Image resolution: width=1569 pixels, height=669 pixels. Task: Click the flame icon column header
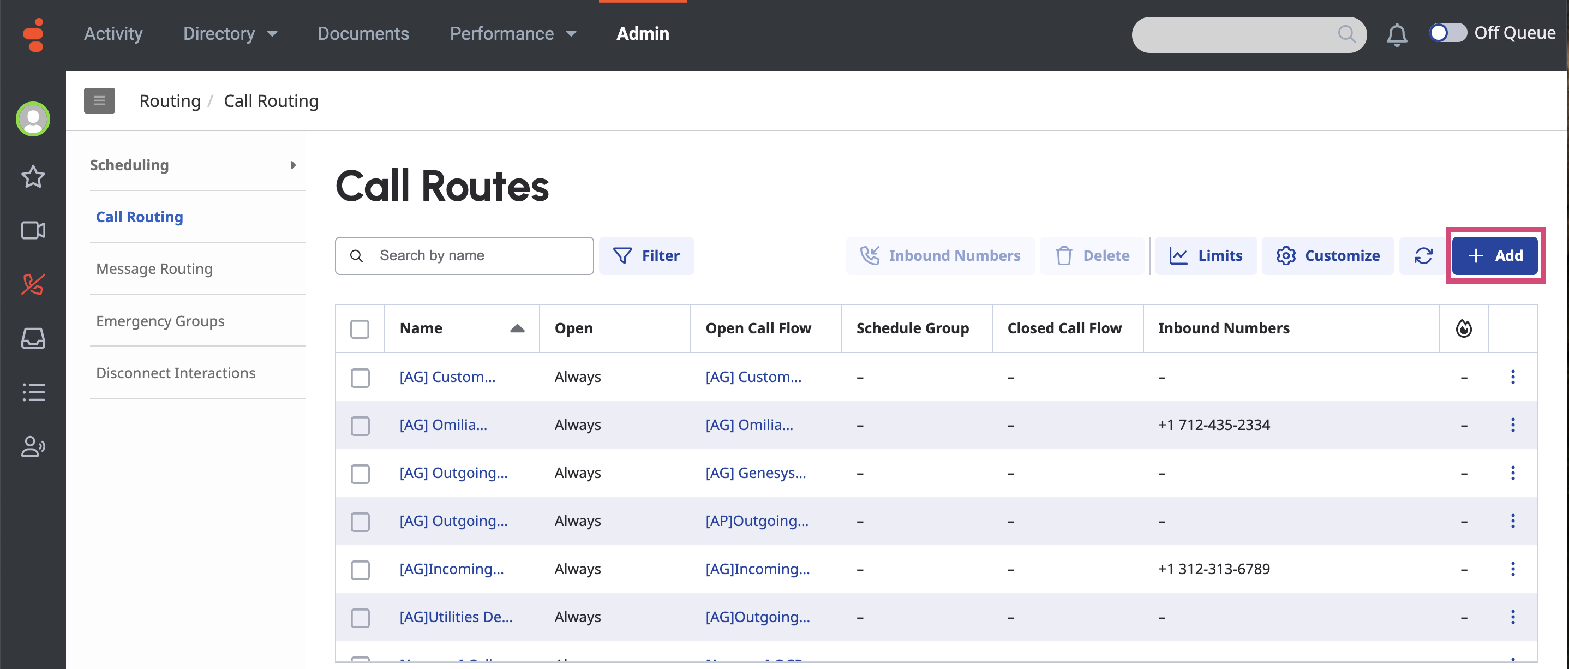tap(1464, 328)
